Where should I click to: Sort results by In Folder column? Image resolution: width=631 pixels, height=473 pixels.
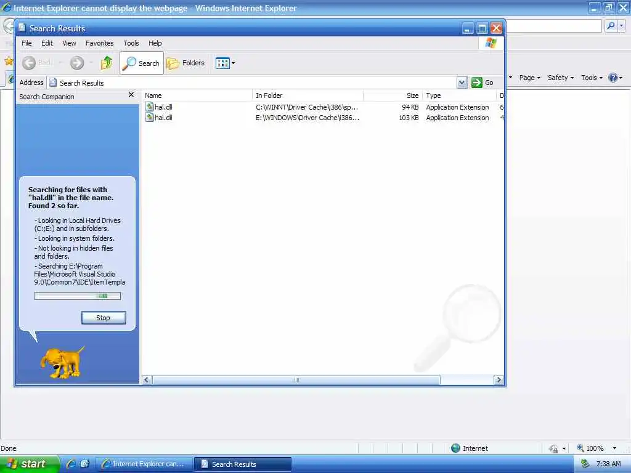point(308,95)
